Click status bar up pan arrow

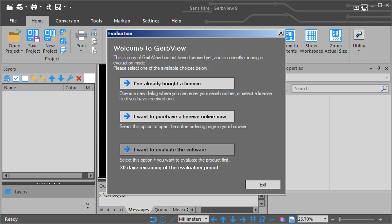tap(223, 219)
